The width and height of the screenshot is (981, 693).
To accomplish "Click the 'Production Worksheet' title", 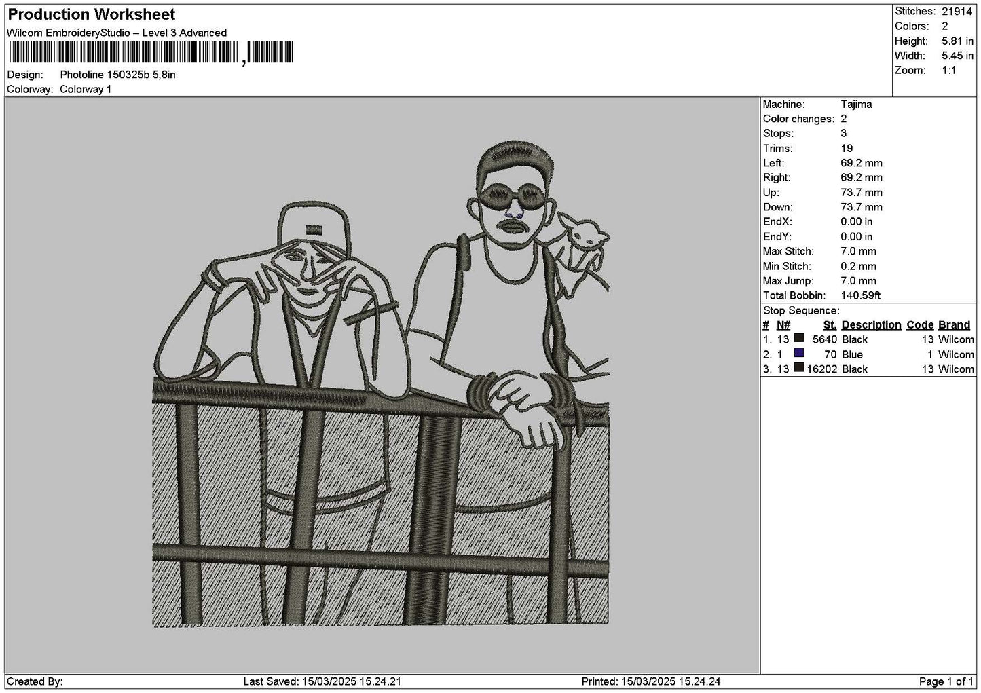I will point(91,14).
